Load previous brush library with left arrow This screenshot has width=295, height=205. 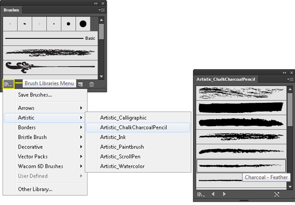tap(213, 194)
